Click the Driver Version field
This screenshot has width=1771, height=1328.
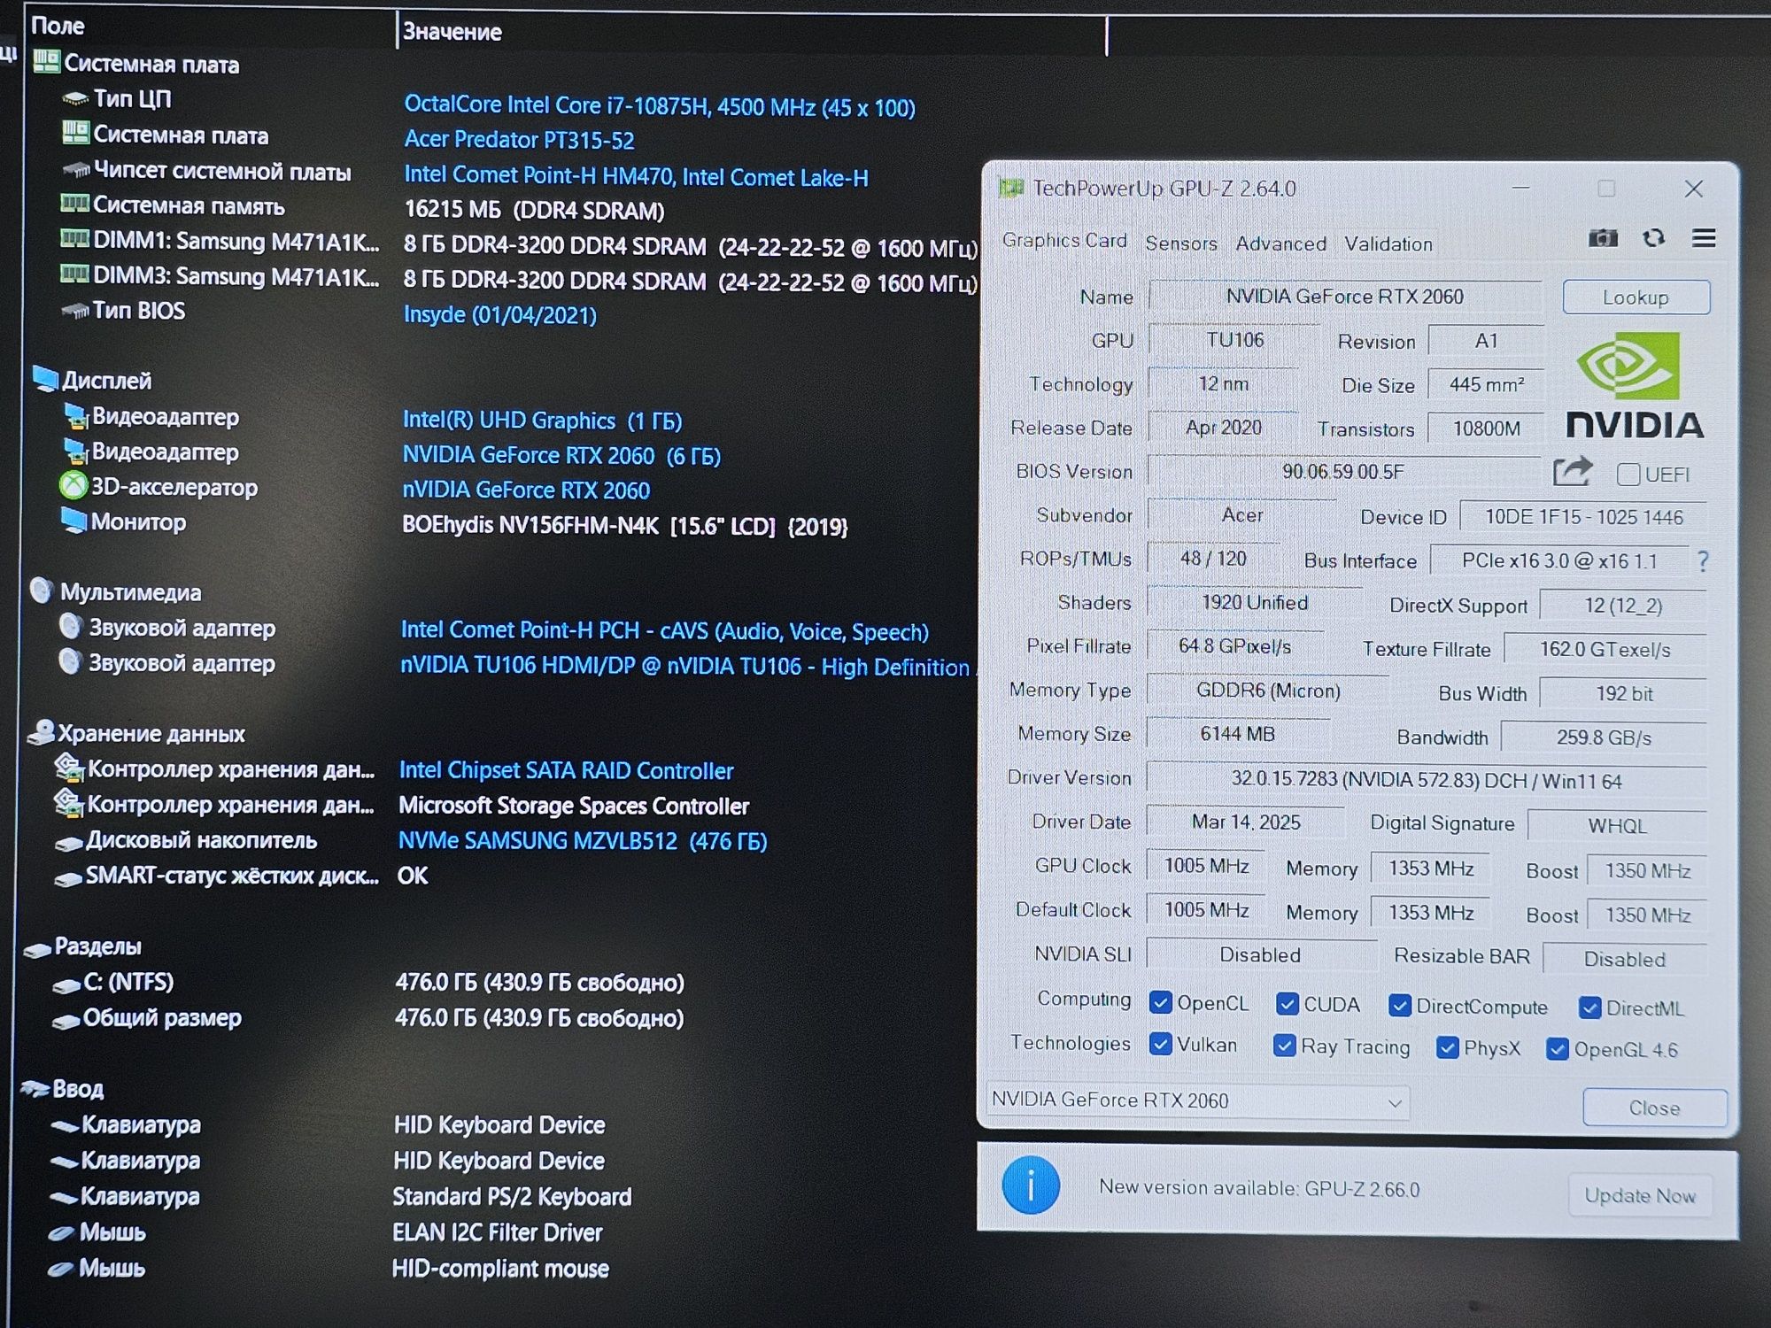(x=1426, y=780)
